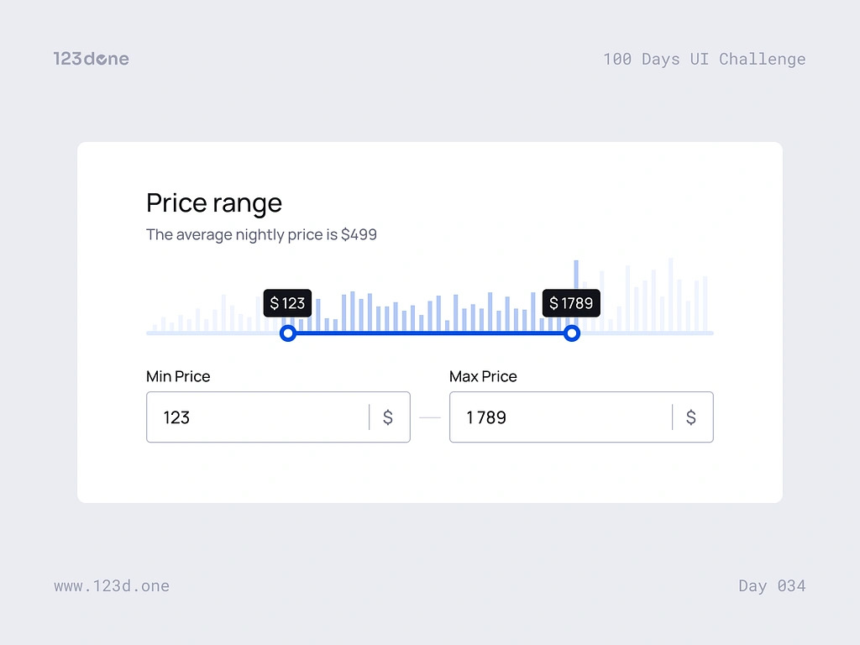Screen dimensions: 860x645
Task: Open the www.123d.one link
Action: [x=112, y=586]
